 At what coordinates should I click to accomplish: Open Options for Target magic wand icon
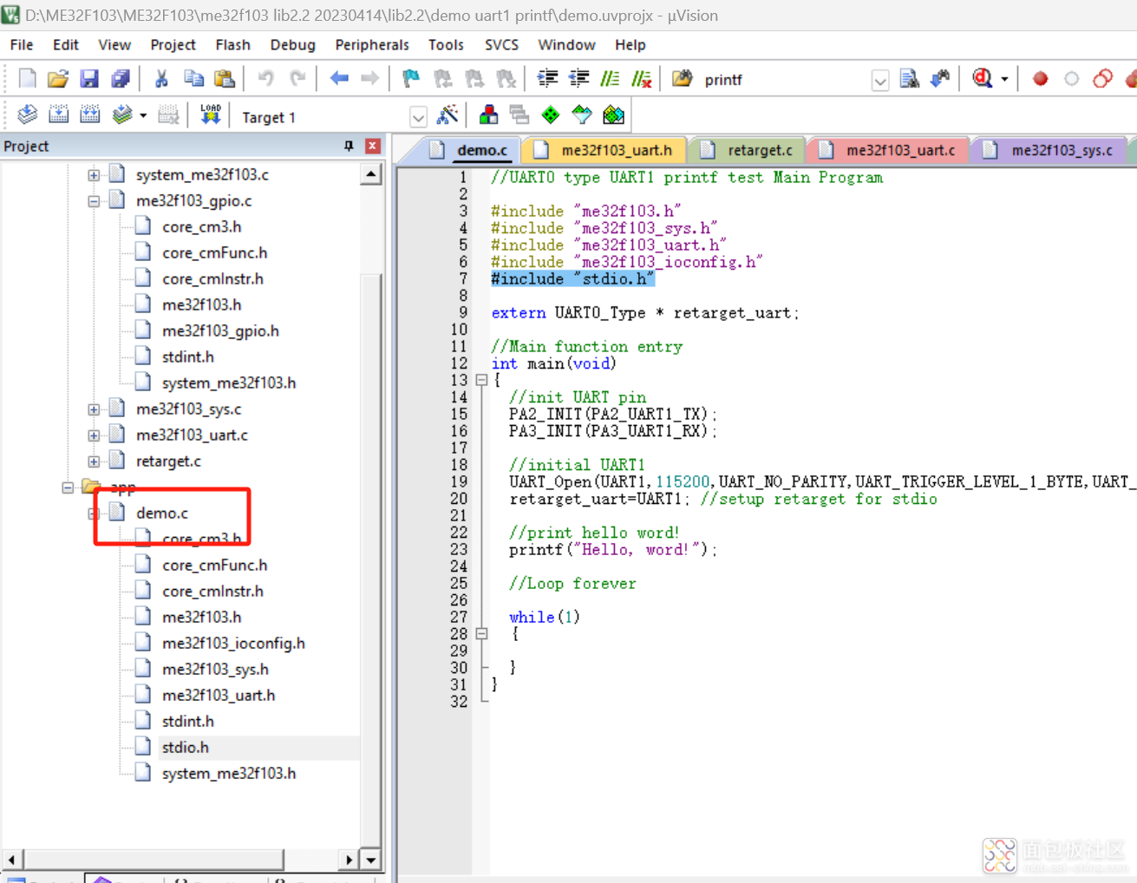[448, 114]
